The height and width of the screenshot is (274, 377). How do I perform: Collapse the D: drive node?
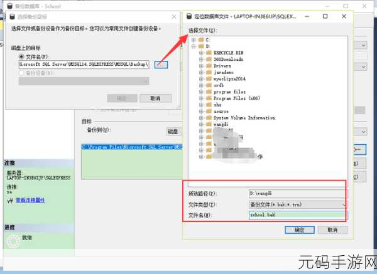pyautogui.click(x=194, y=46)
